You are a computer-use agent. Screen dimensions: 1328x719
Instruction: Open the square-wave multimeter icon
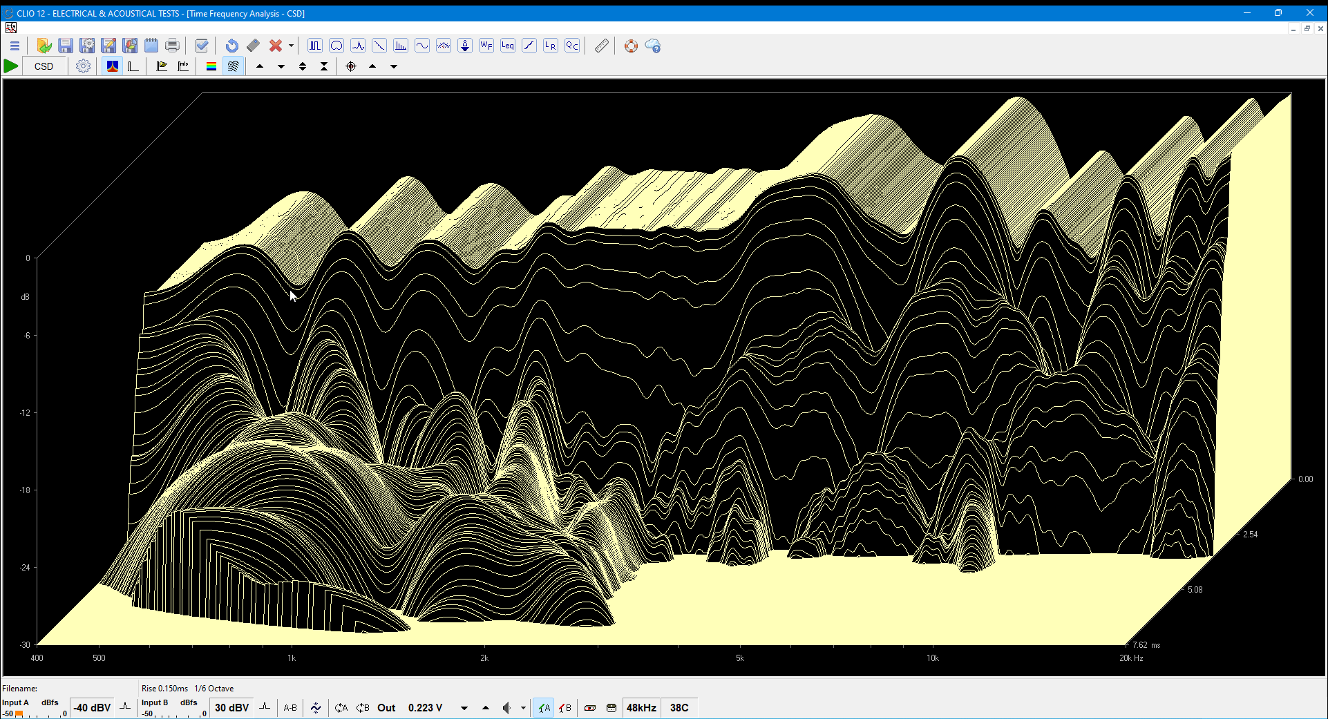coord(315,46)
